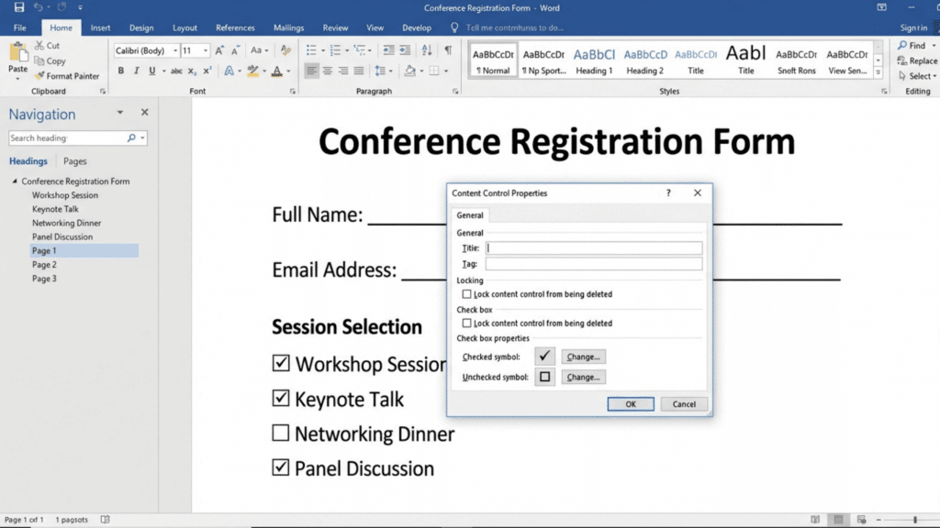
Task: Uncheck the Workshop Session checkbox
Action: [282, 363]
